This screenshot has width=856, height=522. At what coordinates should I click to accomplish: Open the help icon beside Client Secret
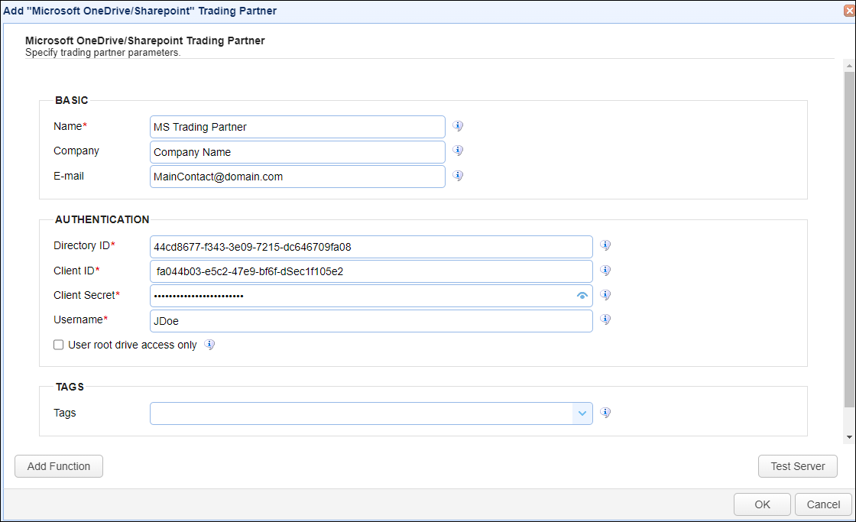[605, 295]
